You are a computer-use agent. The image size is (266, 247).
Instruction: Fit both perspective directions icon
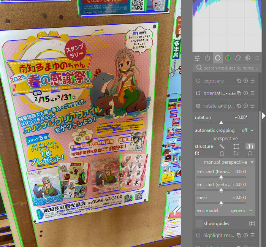click(x=250, y=154)
